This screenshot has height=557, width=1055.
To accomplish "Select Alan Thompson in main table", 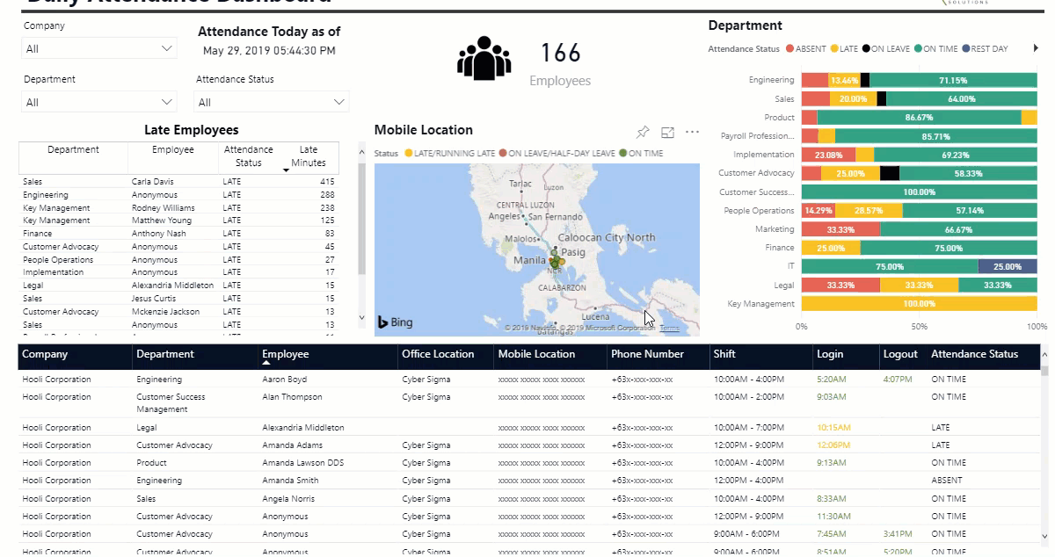I will 527,403.
